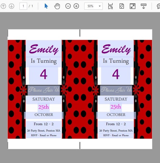Click the gray area below the page
160x163 pixels.
[x=80, y=156]
